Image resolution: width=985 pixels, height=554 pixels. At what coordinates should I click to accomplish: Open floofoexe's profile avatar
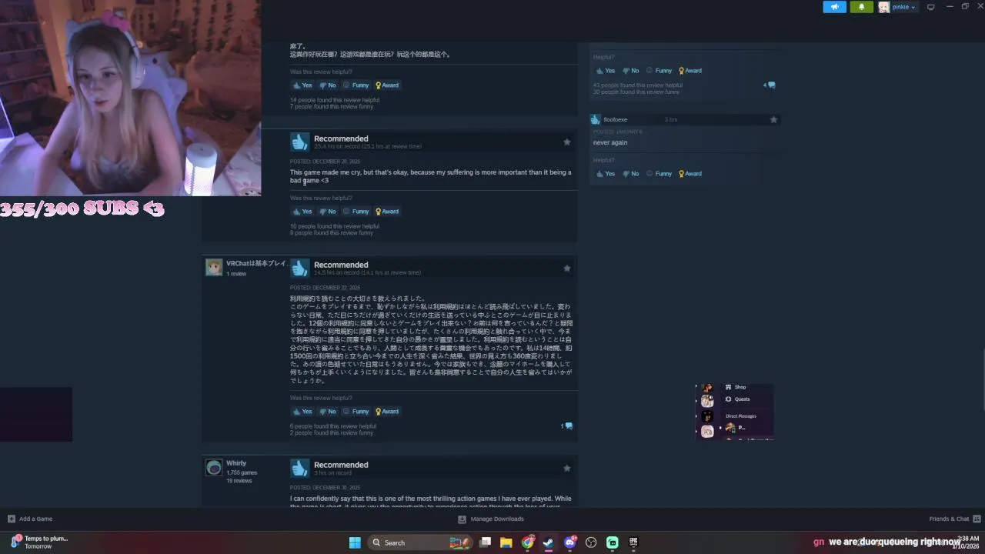[595, 119]
